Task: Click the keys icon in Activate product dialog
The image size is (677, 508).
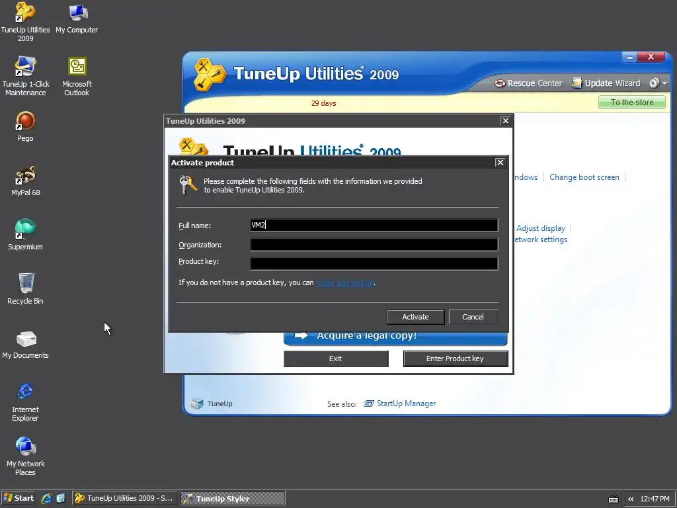Action: 188,185
